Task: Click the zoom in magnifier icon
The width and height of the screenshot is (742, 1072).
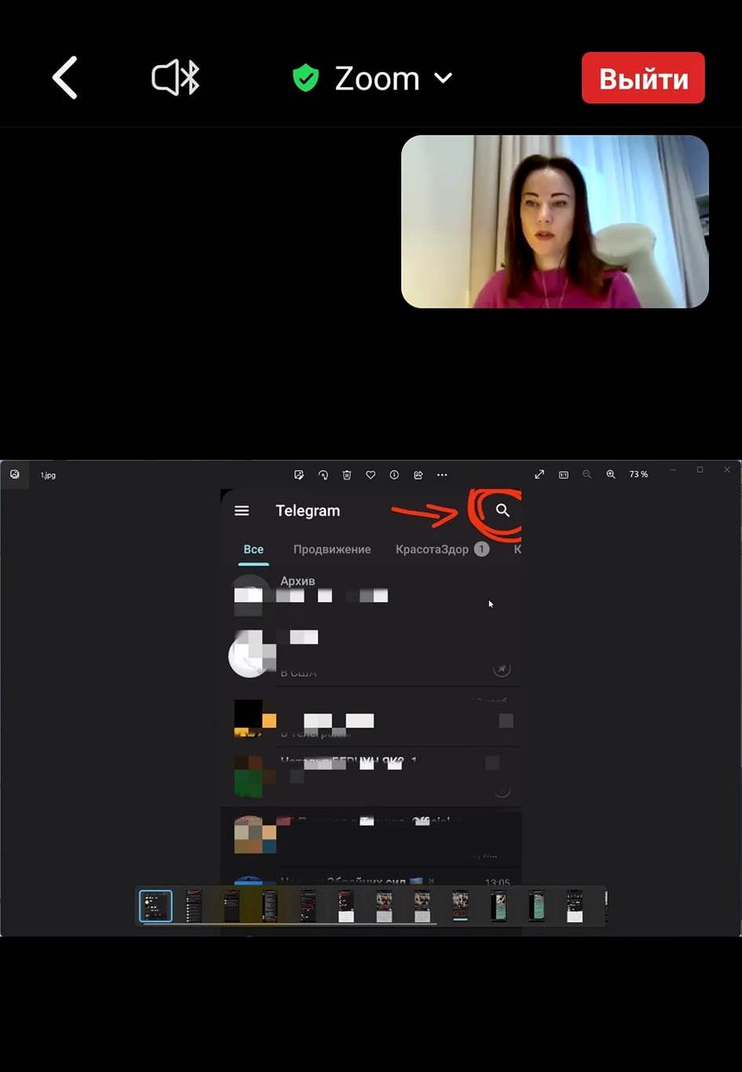Action: pyautogui.click(x=610, y=475)
